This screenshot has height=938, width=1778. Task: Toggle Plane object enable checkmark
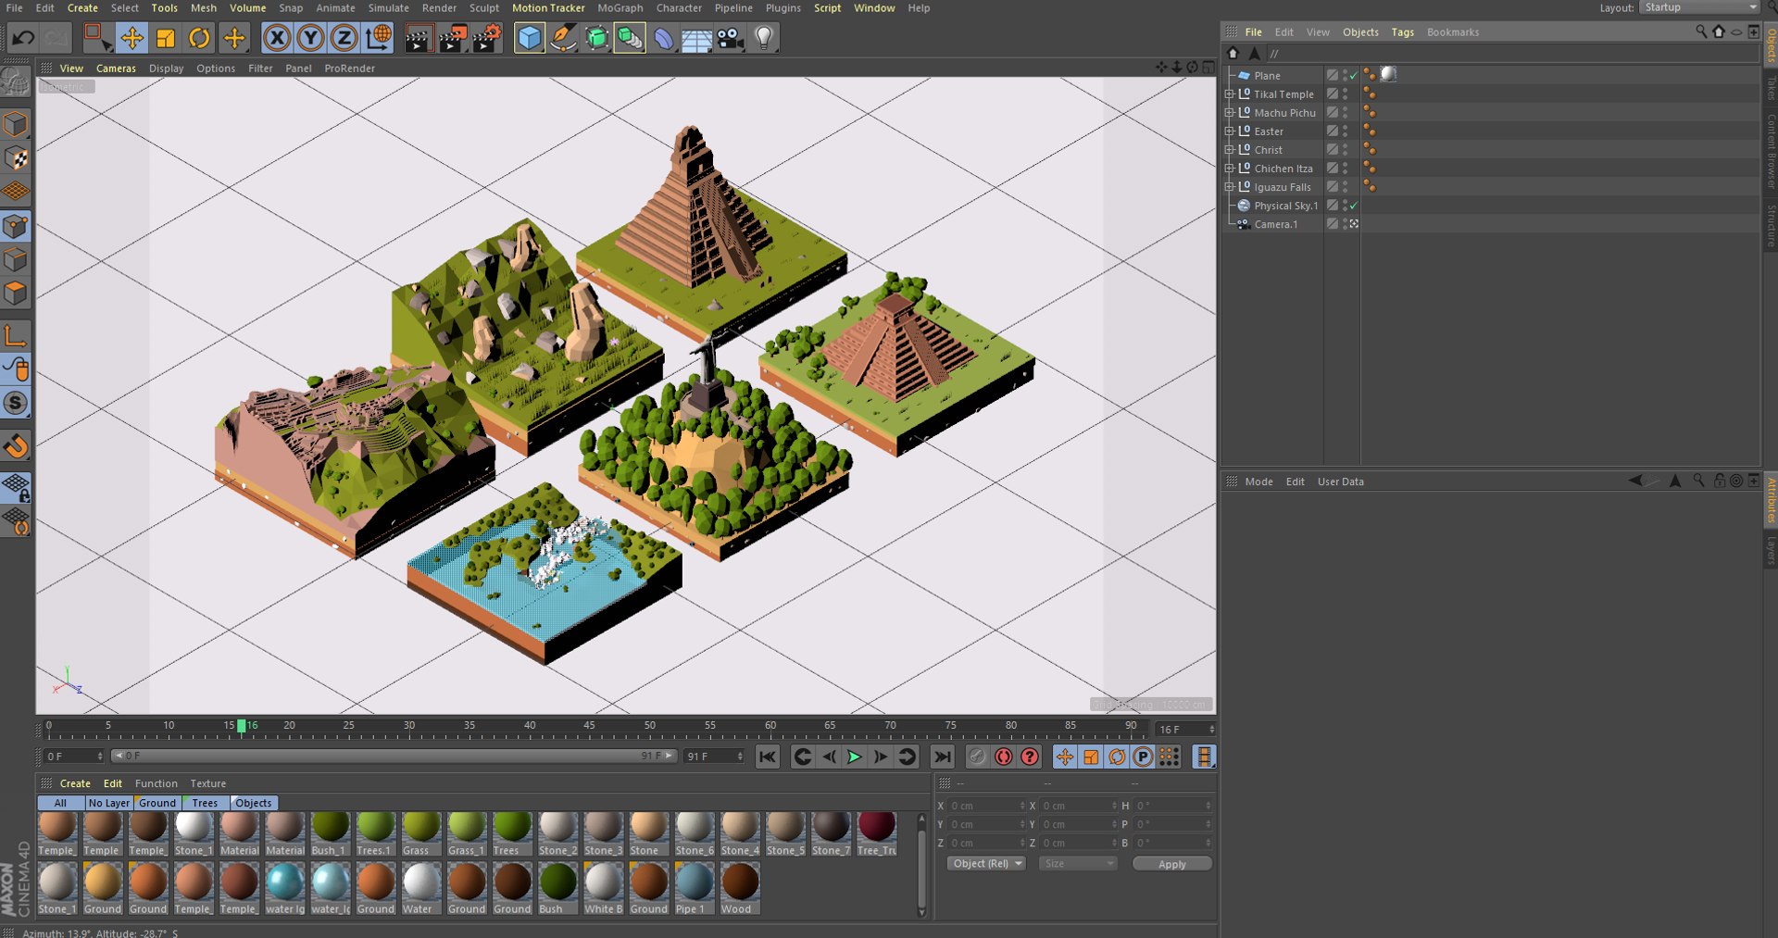(1354, 76)
